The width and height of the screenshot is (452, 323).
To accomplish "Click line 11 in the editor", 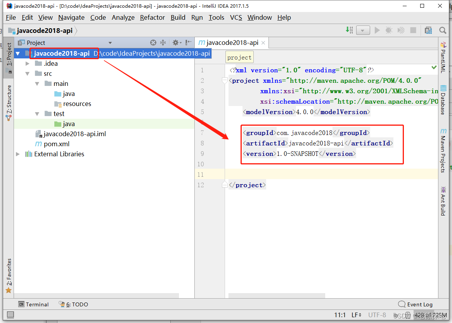I will [x=331, y=174].
